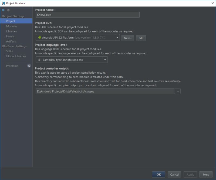Screen dimensions: 216x180
Task: Expand the Android API 22 Platform selection
Action: tap(117, 38)
